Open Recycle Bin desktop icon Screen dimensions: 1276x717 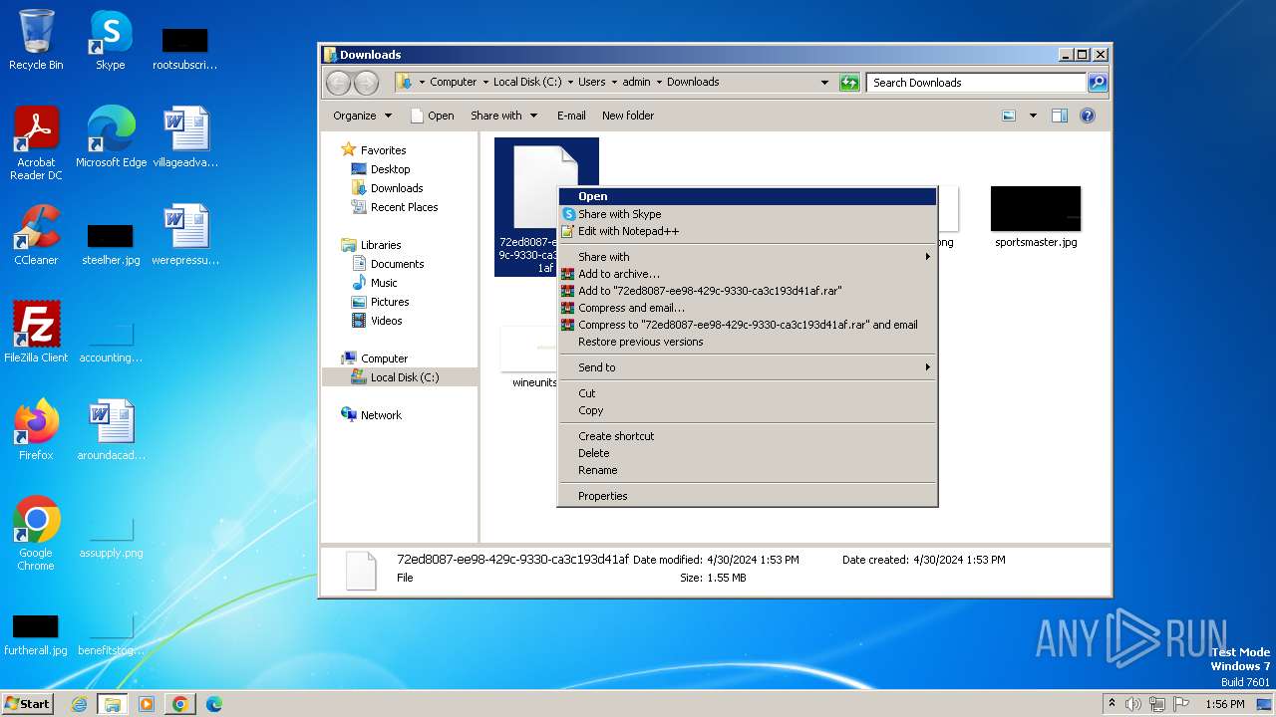[x=36, y=40]
